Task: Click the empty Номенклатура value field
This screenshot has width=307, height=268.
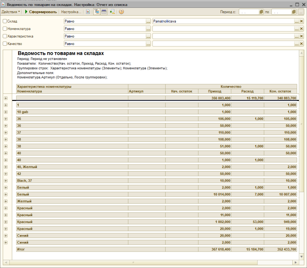Action: (x=223, y=29)
